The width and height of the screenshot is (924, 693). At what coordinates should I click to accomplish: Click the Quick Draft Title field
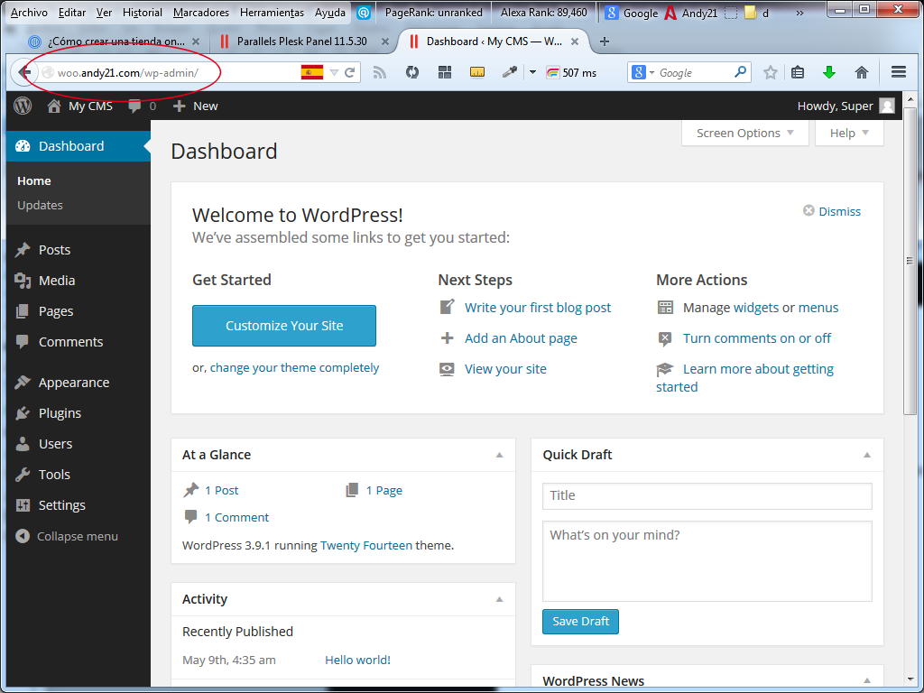pyautogui.click(x=707, y=496)
